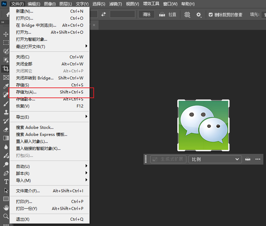This screenshot has height=226, width=266.
Task: Close the document tab
Action: pos(94,25)
